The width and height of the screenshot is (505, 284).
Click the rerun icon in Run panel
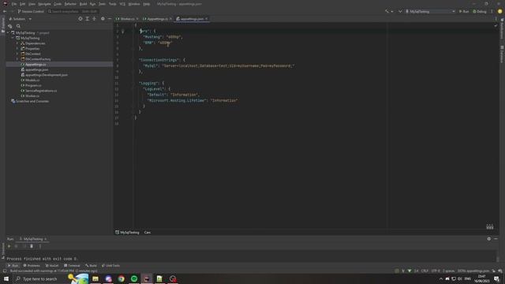9,246
